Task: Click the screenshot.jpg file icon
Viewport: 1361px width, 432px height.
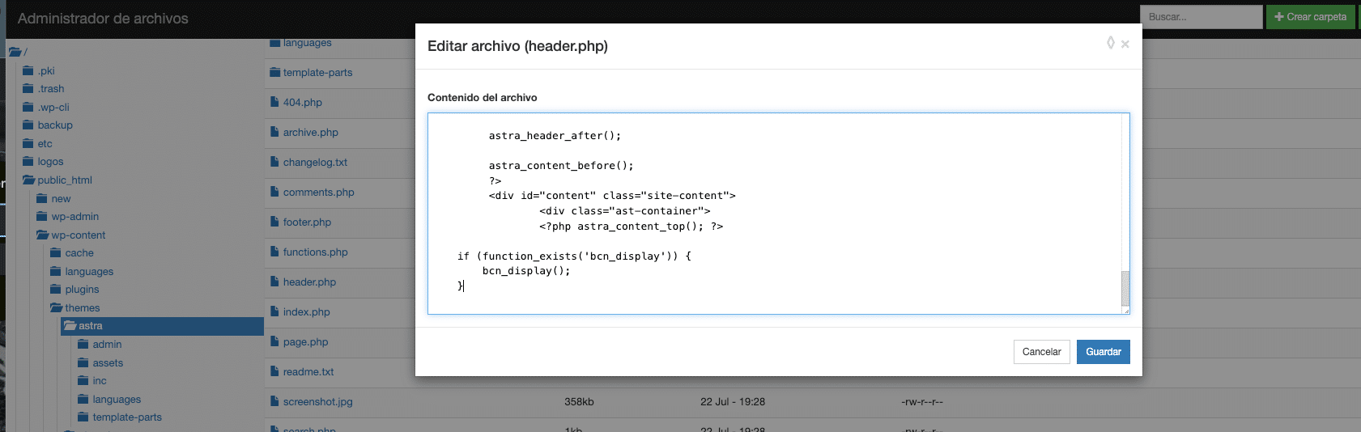Action: (x=274, y=402)
